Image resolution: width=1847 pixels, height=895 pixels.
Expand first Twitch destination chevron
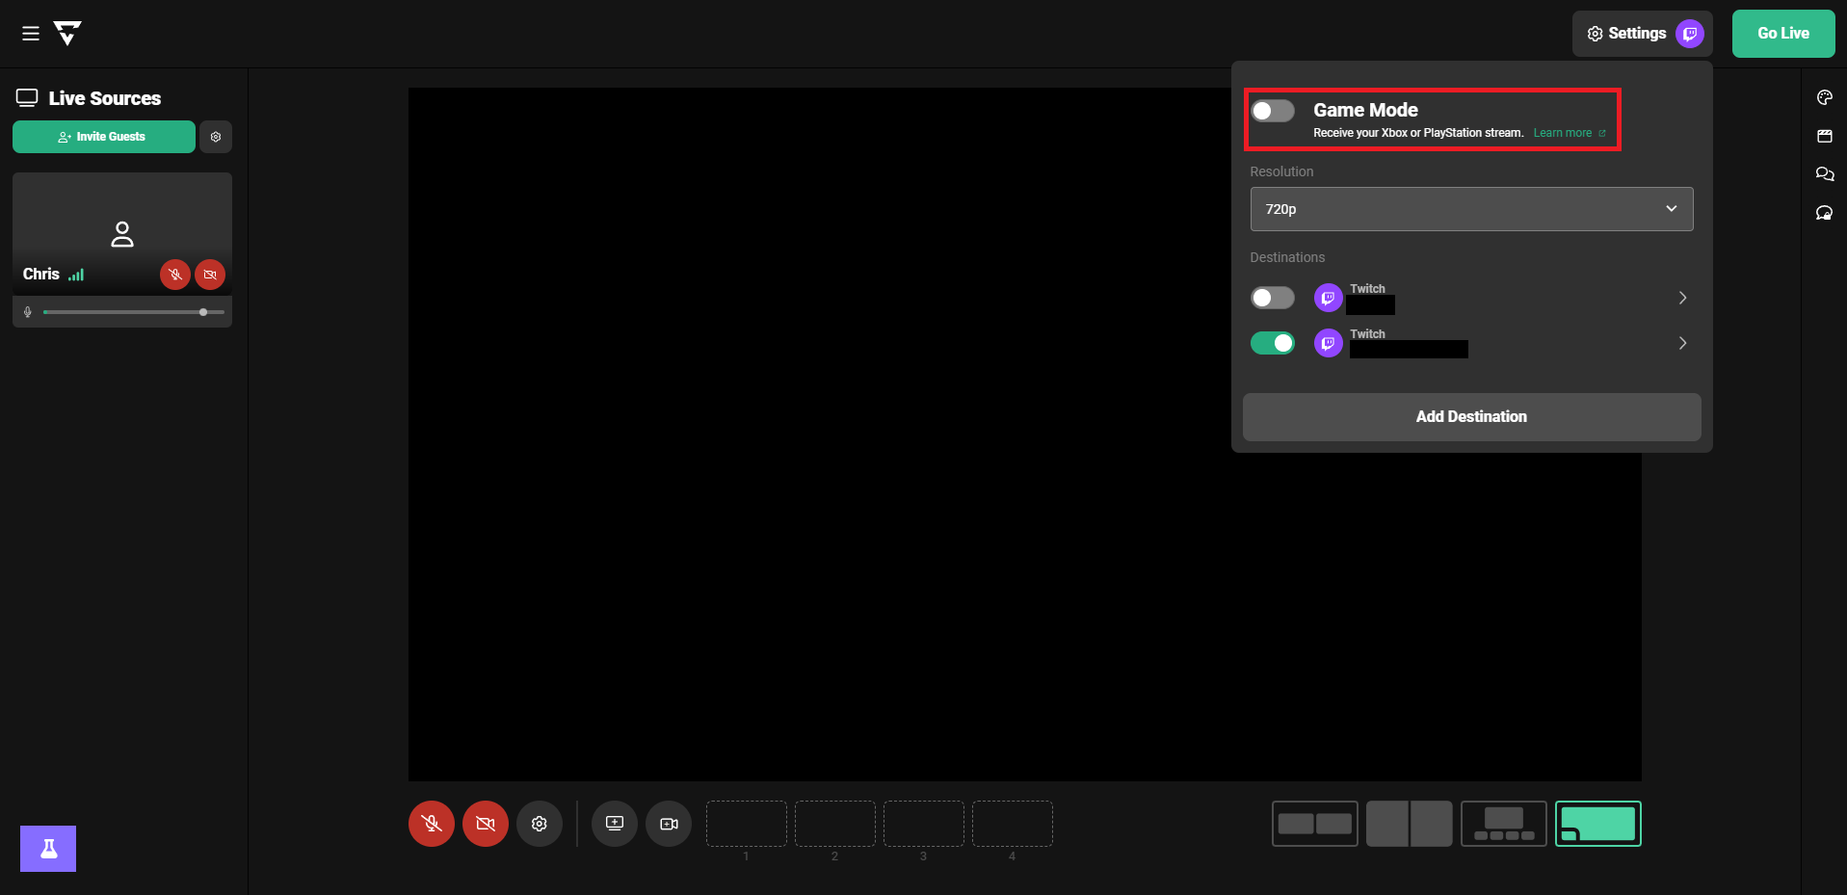tap(1682, 298)
